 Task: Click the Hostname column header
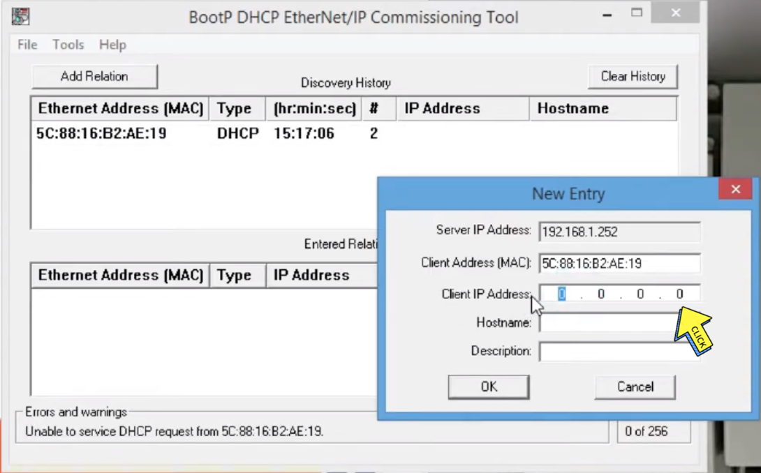(603, 108)
